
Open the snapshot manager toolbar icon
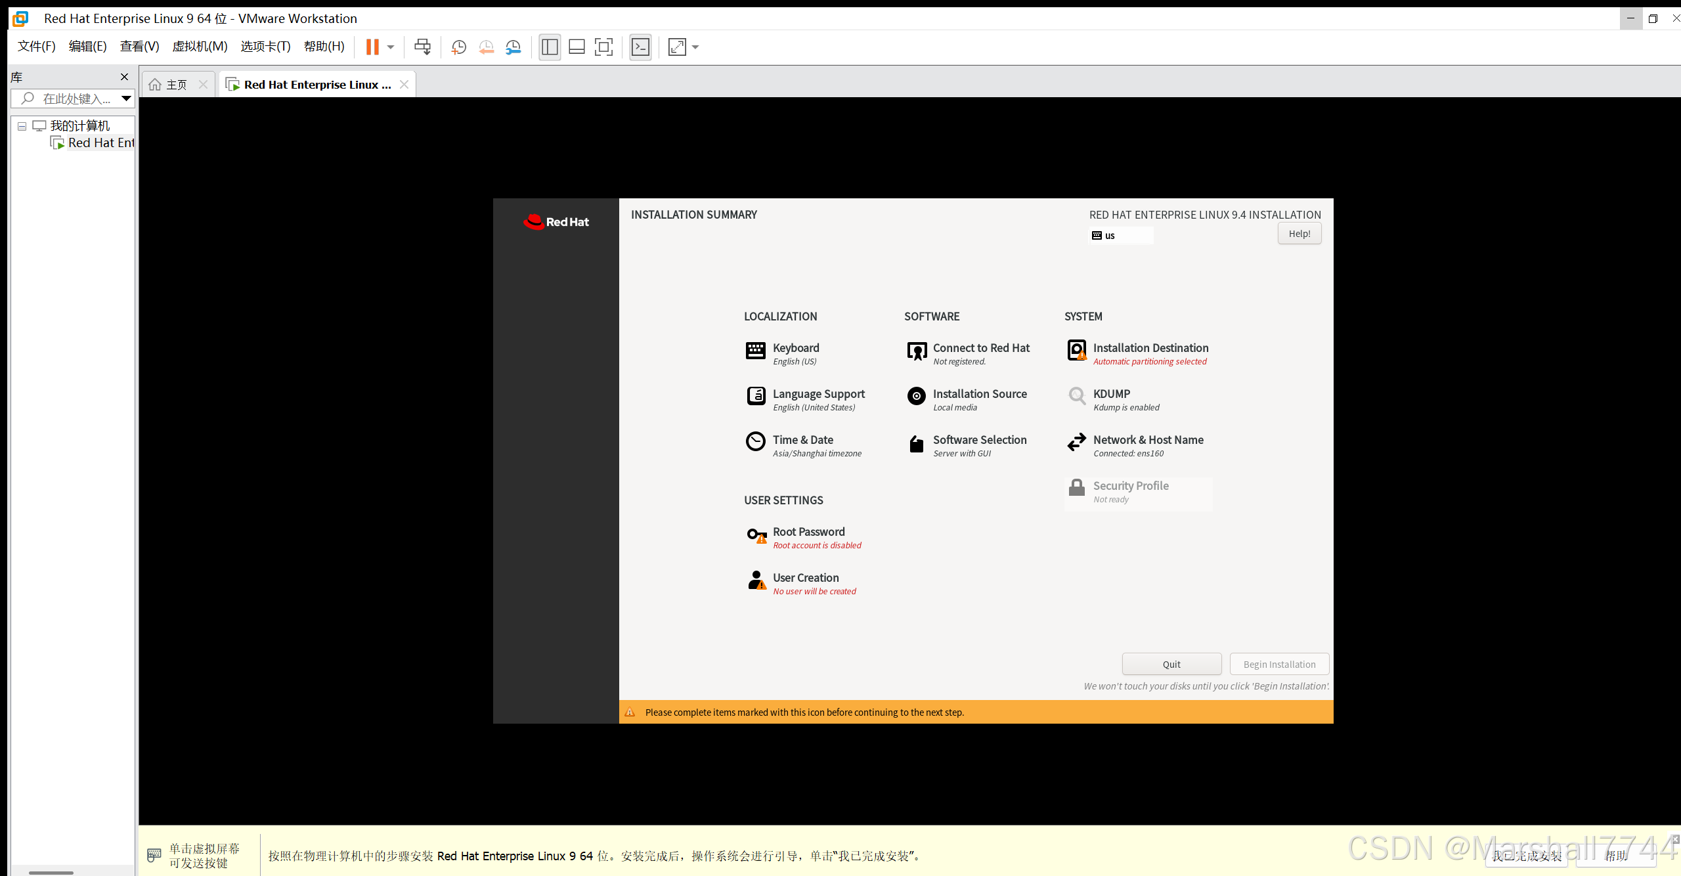point(513,47)
